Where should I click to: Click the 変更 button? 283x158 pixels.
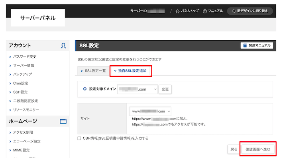(x=165, y=90)
